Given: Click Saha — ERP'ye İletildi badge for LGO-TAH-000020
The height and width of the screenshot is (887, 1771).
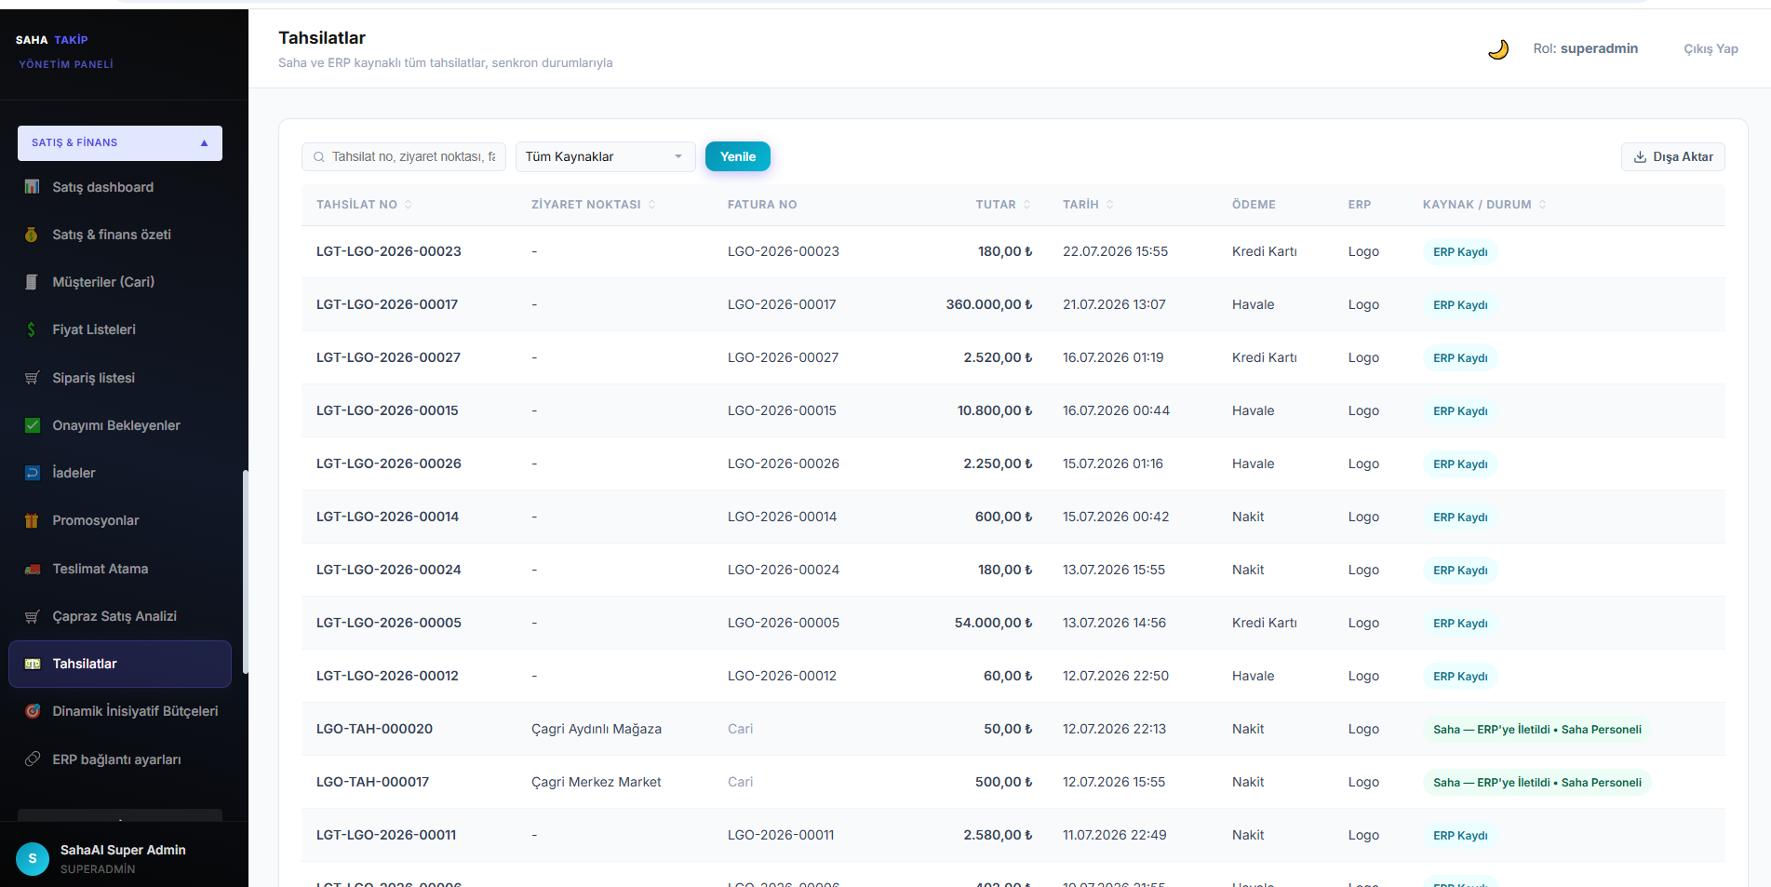Looking at the screenshot, I should (1536, 730).
